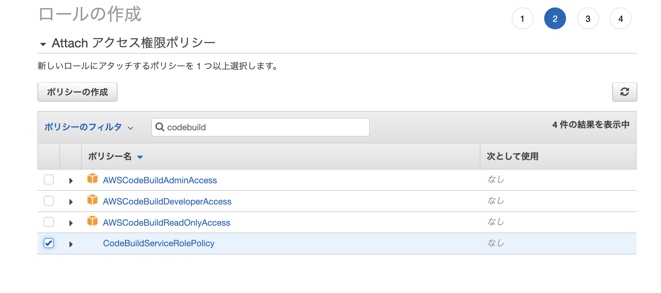Expand the AWSCodeBuildDeveloperAccess policy row
The height and width of the screenshot is (293, 661).
71,201
